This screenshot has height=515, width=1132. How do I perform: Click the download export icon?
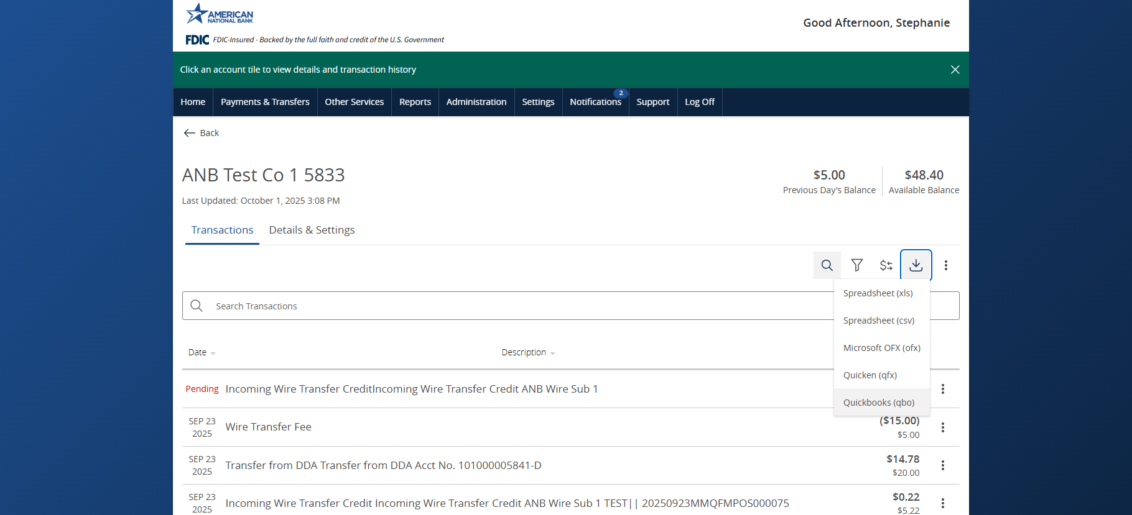tap(916, 265)
